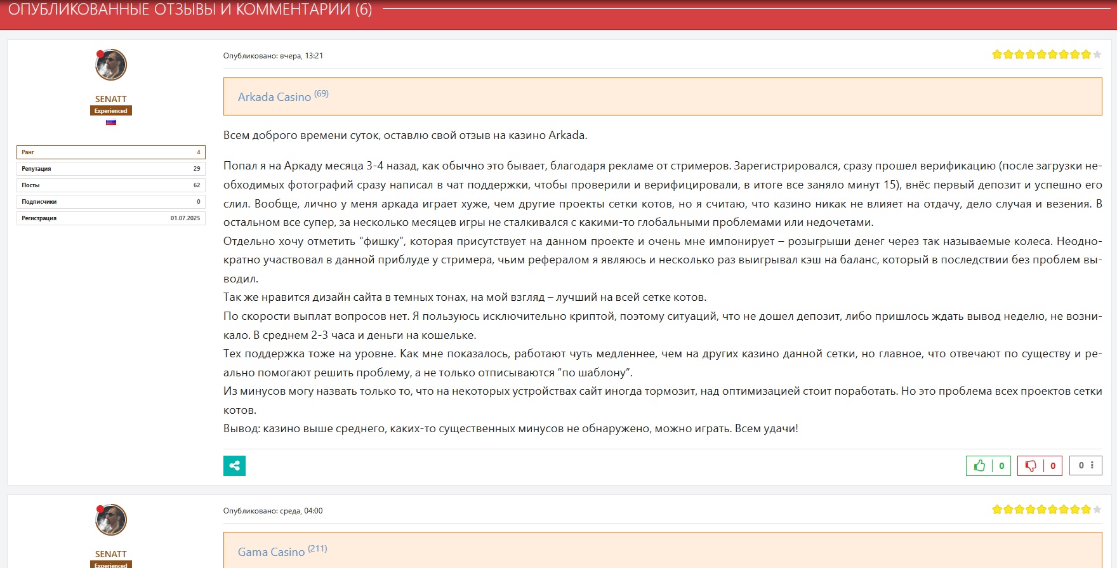The image size is (1117, 568).
Task: Open the Arkada Casino link
Action: coord(274,97)
